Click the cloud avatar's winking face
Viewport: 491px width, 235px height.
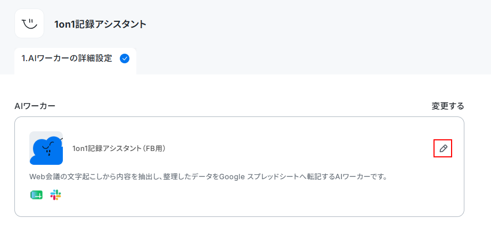[48, 147]
